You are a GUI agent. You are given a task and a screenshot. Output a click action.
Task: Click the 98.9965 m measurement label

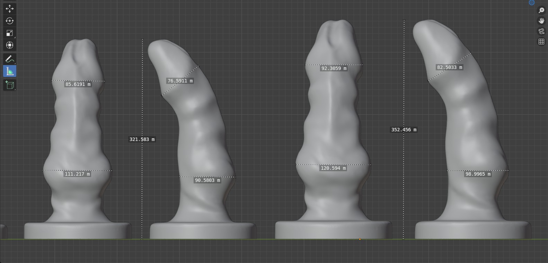(x=478, y=174)
